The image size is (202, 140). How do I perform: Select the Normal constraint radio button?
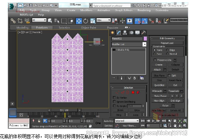(167, 54)
